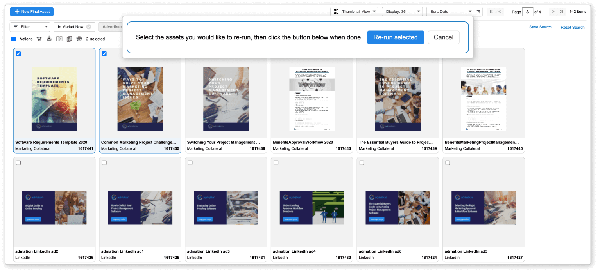Select the admation LinkedIn ad2 checkbox

click(x=18, y=163)
